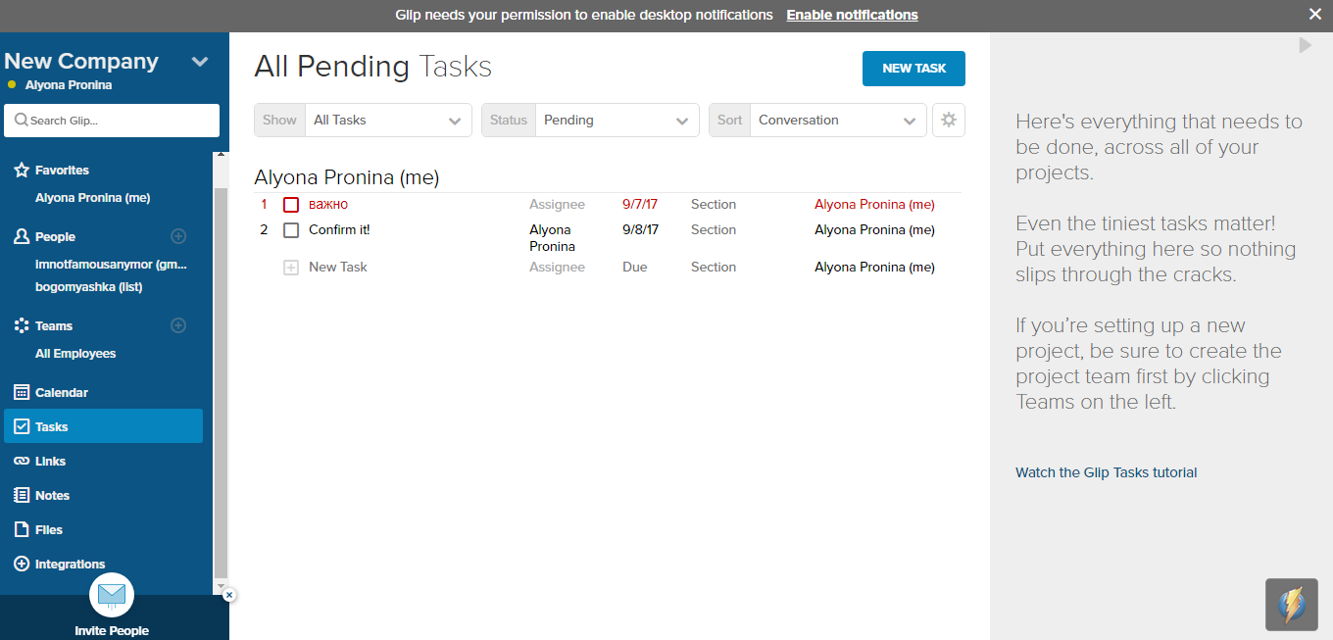Click the lightning bolt icon in corner
Viewport: 1333px width, 640px height.
(x=1290, y=604)
